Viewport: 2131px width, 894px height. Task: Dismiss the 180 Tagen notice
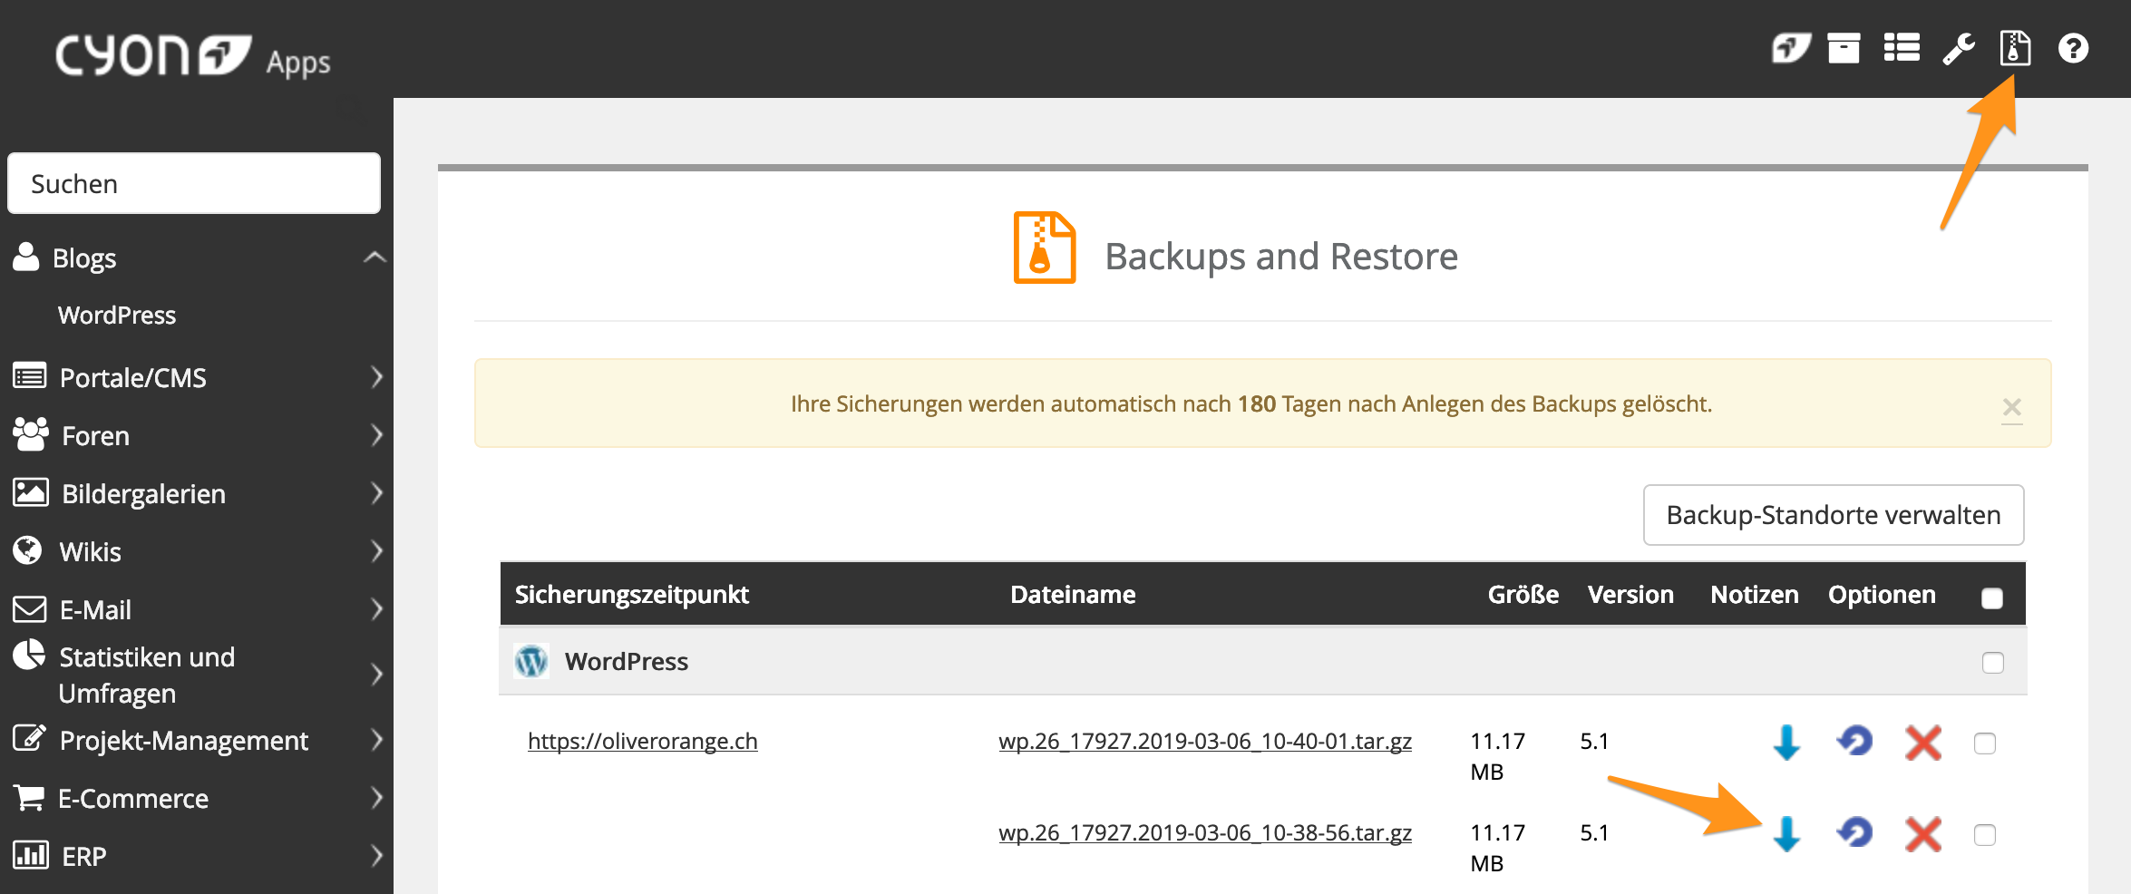2011,407
